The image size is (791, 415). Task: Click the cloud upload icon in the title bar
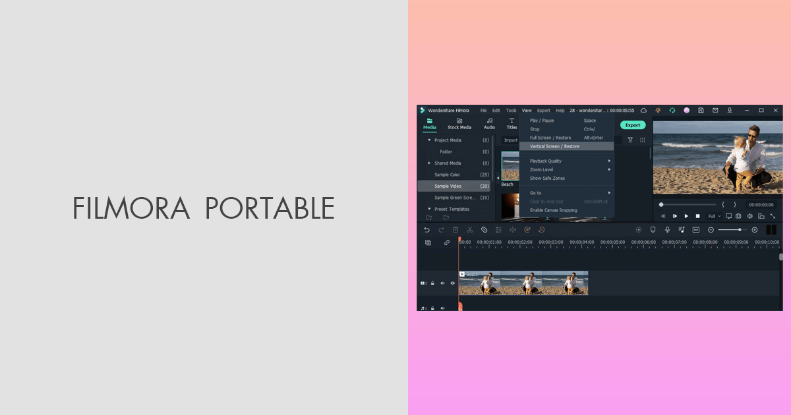(x=643, y=111)
